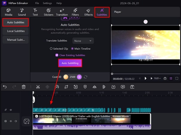Select Auto Subtitles in sidebar
Viewport: 181px width, 135px height.
[x=16, y=22]
